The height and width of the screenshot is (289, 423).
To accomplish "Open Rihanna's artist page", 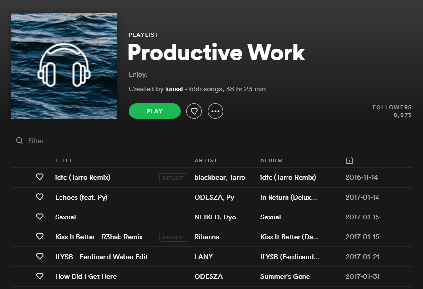I will point(207,237).
